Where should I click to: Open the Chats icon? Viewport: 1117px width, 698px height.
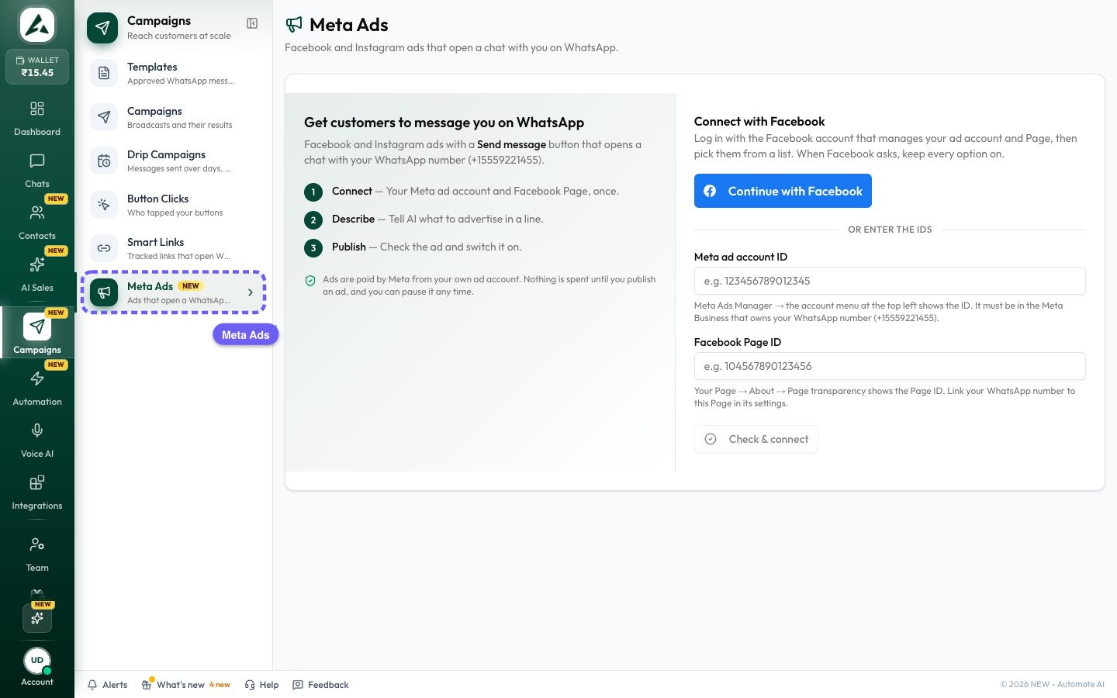click(37, 161)
